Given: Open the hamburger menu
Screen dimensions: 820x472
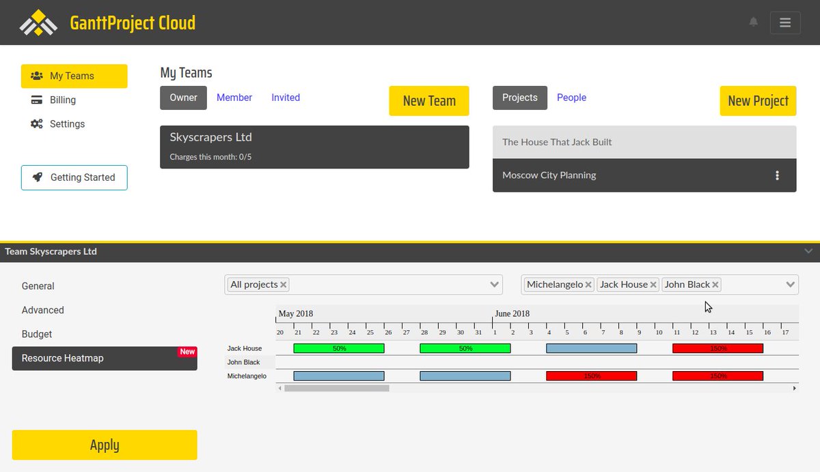Looking at the screenshot, I should coord(784,22).
